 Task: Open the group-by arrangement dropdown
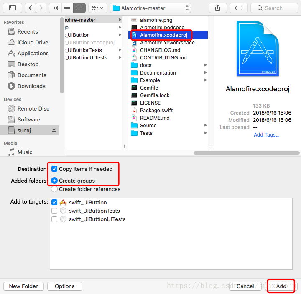click(x=97, y=8)
